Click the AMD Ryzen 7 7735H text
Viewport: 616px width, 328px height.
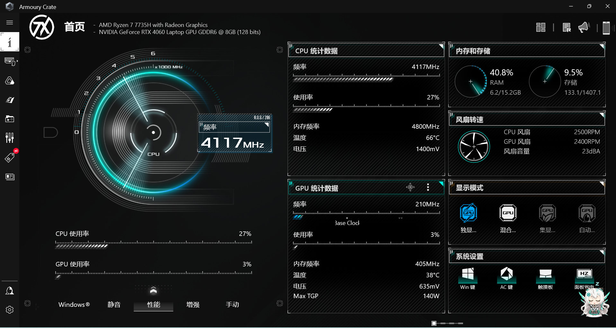click(153, 25)
